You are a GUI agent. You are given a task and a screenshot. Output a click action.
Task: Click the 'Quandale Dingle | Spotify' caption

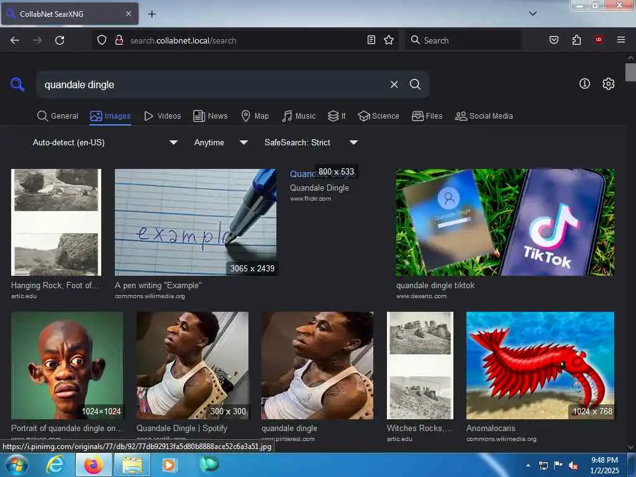coord(182,429)
